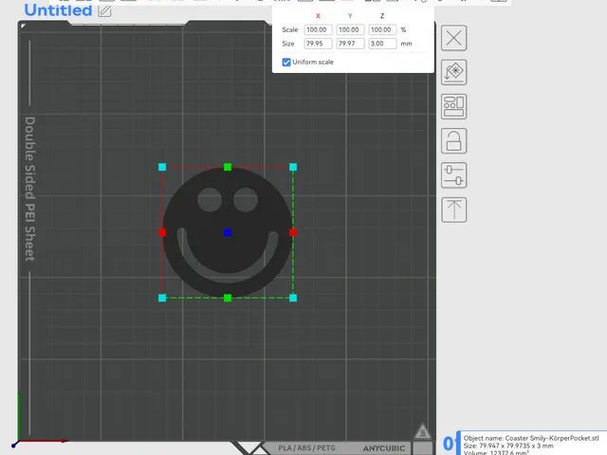Click the small triangle icon near plate bottom-right
The image size is (607, 455).
pyautogui.click(x=422, y=430)
